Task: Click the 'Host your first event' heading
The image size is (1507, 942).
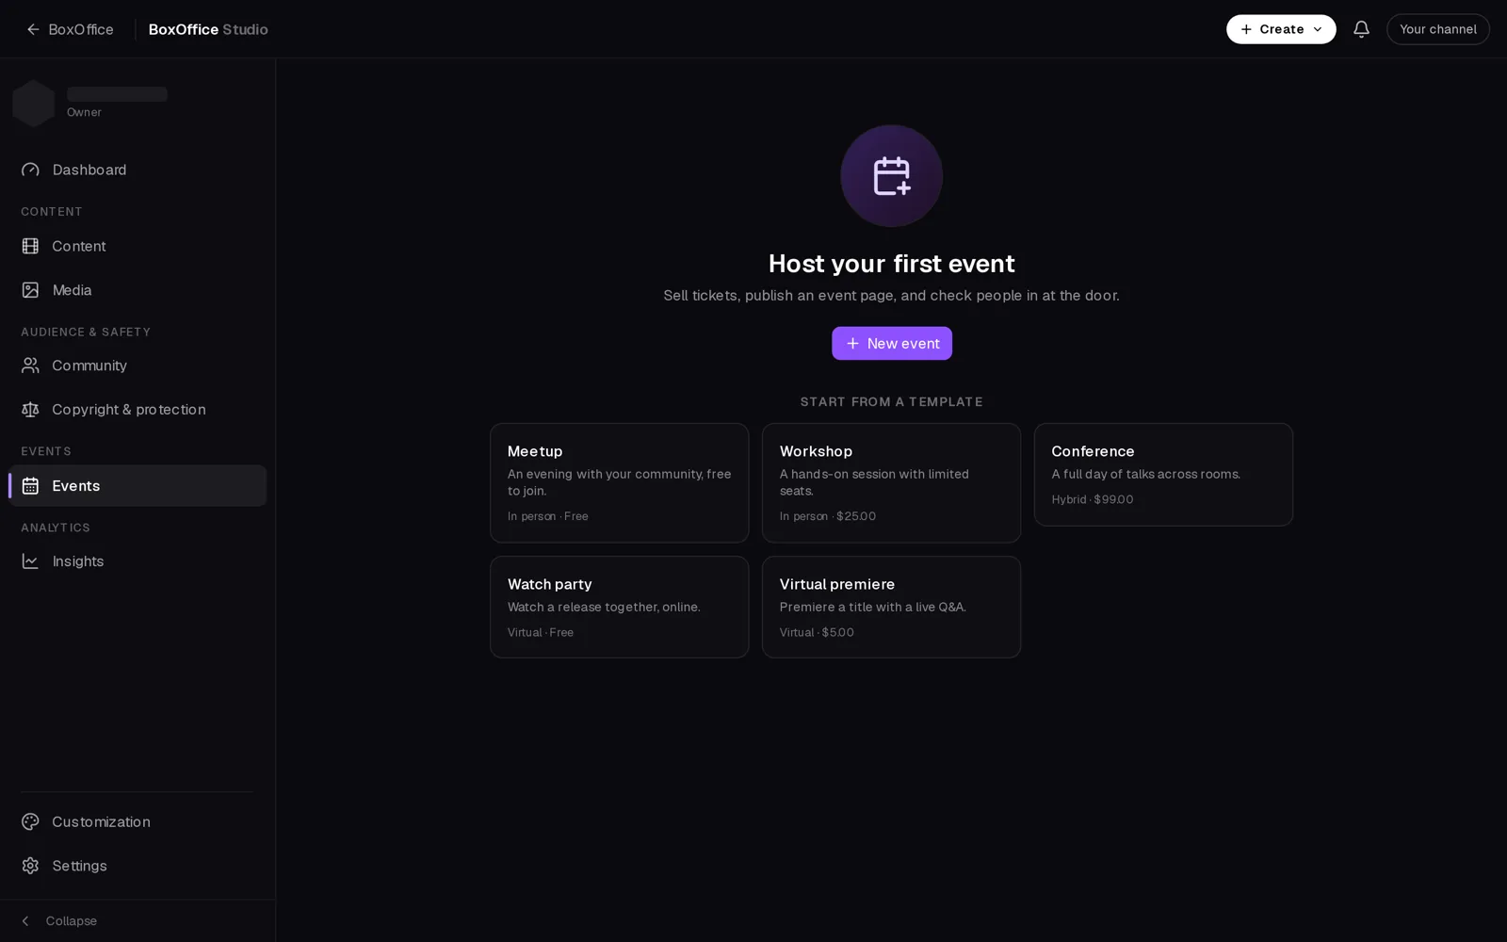Action: (891, 263)
